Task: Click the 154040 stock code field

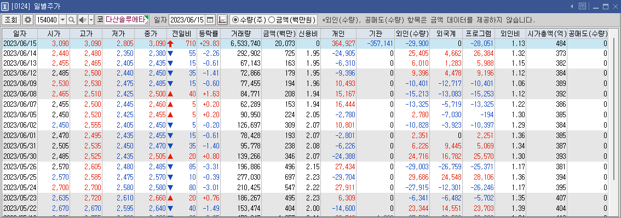Action: pos(47,19)
